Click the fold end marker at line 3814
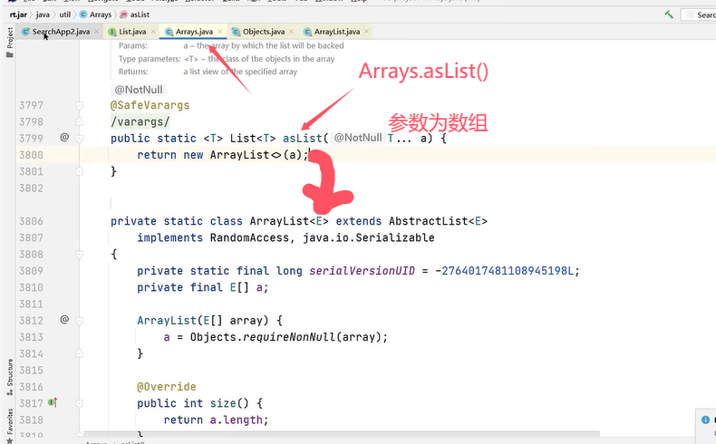 tap(79, 353)
